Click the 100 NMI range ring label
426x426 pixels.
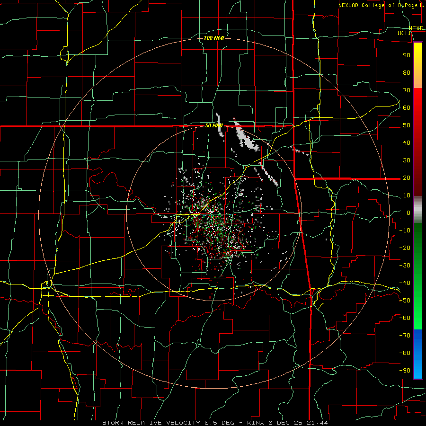click(x=214, y=38)
